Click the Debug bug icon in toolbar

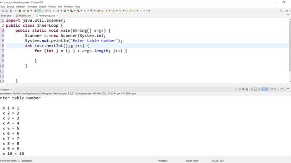click(58, 11)
